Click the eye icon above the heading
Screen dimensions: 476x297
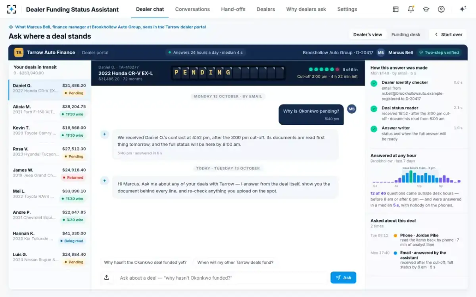11,27
